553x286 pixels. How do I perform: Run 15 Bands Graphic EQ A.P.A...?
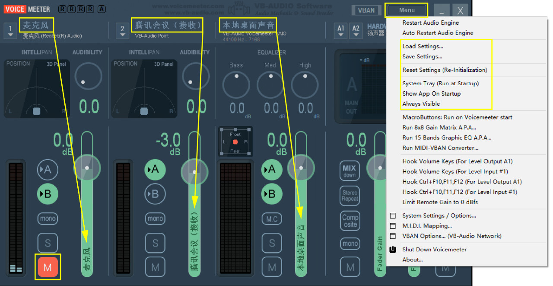pyautogui.click(x=447, y=138)
